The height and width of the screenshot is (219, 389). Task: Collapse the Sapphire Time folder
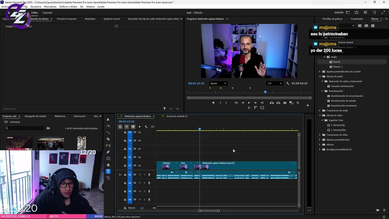point(322,120)
